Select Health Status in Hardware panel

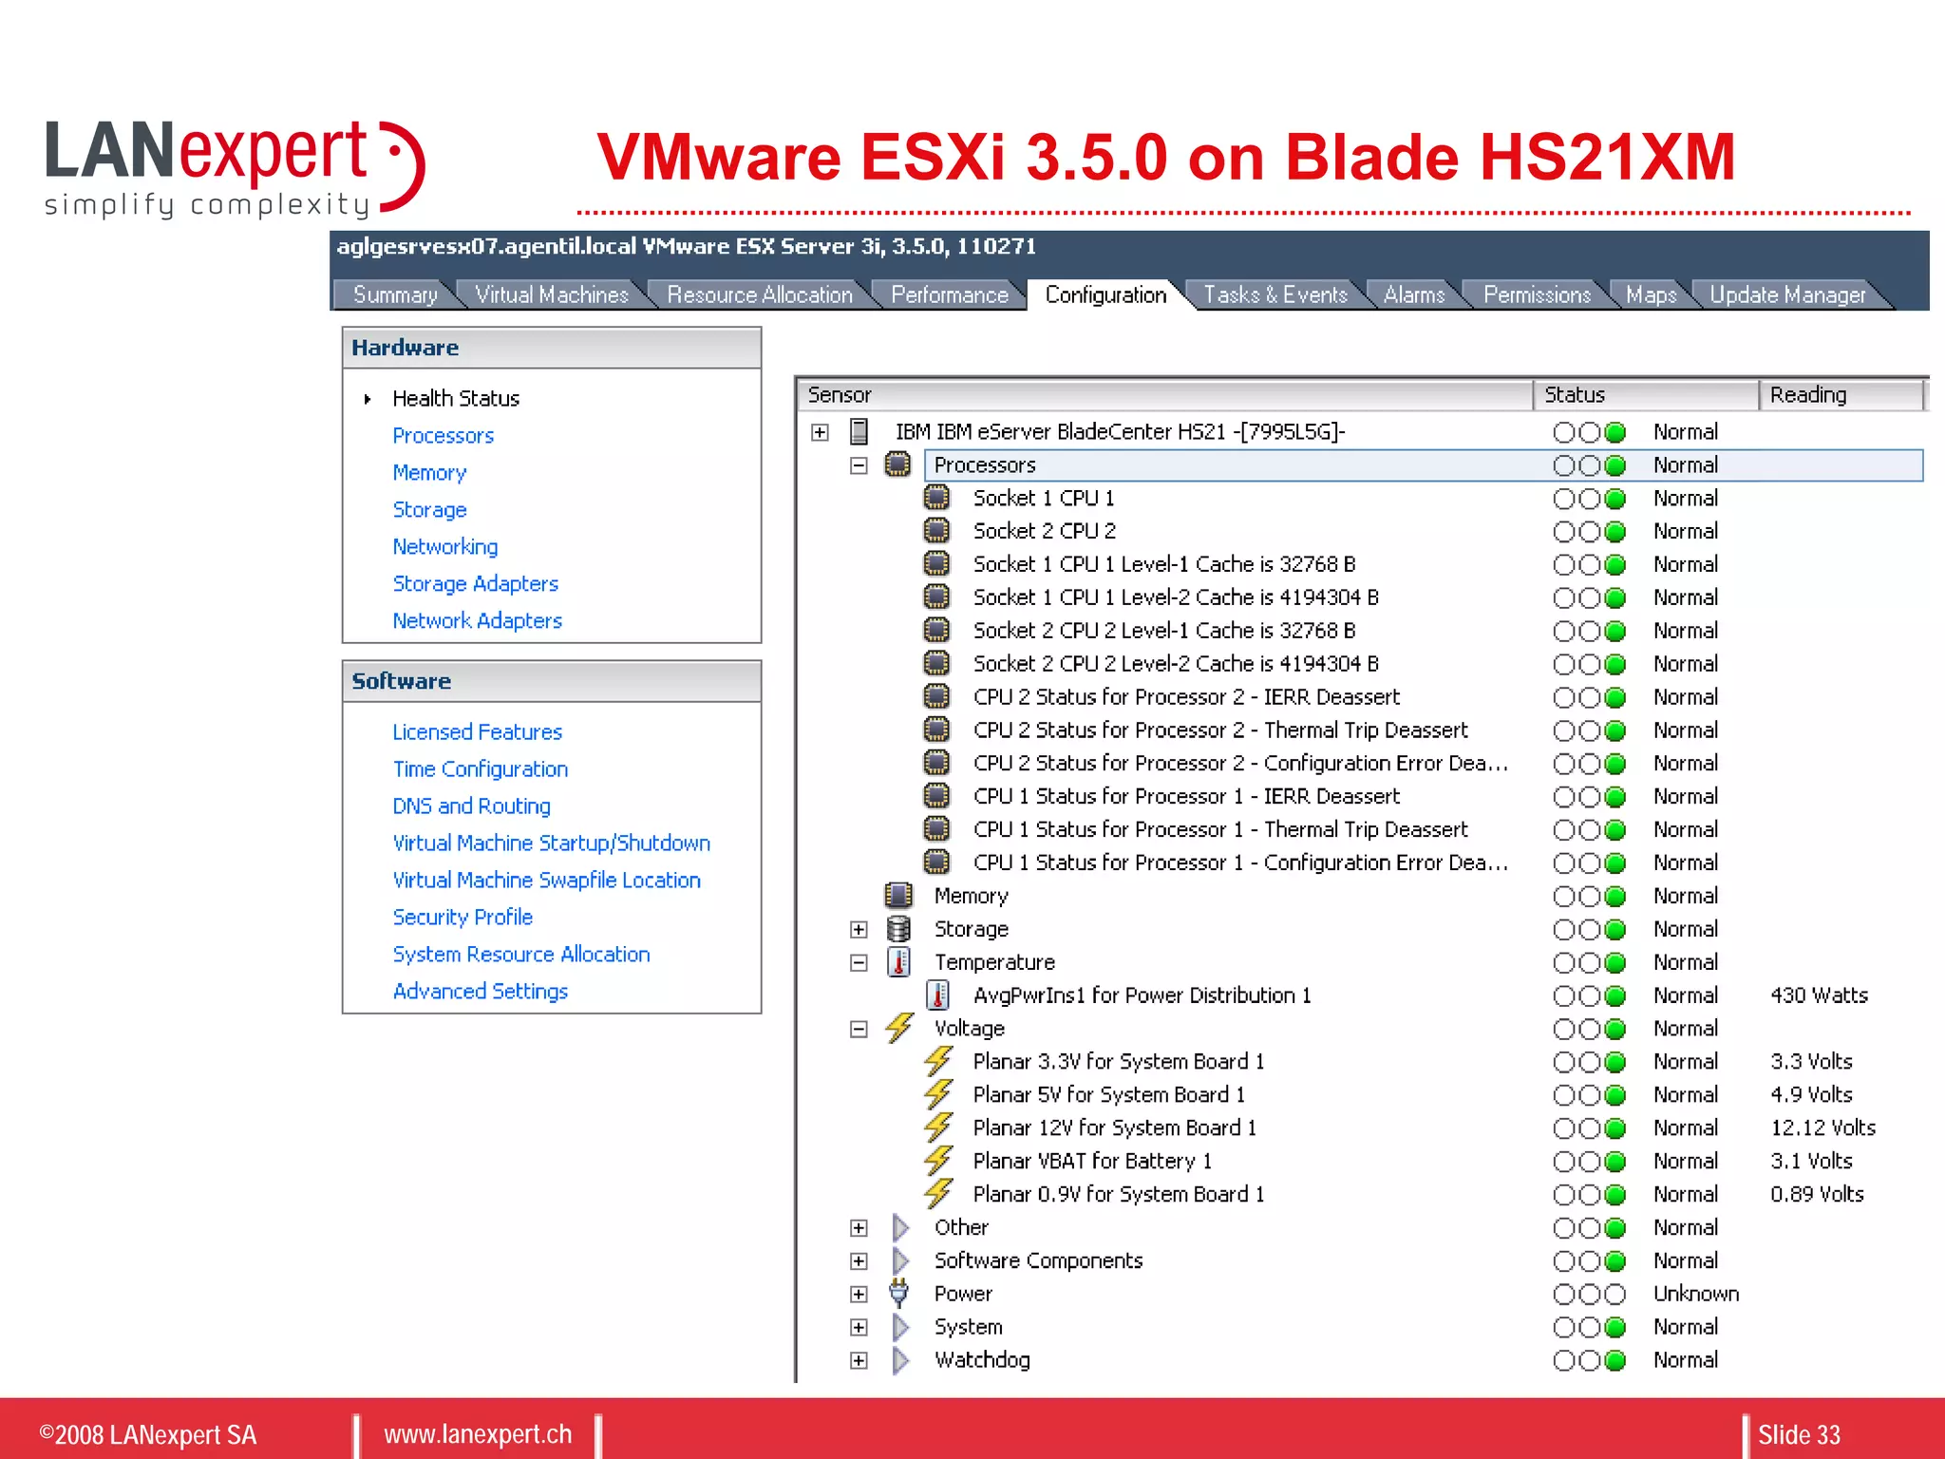coord(456,399)
